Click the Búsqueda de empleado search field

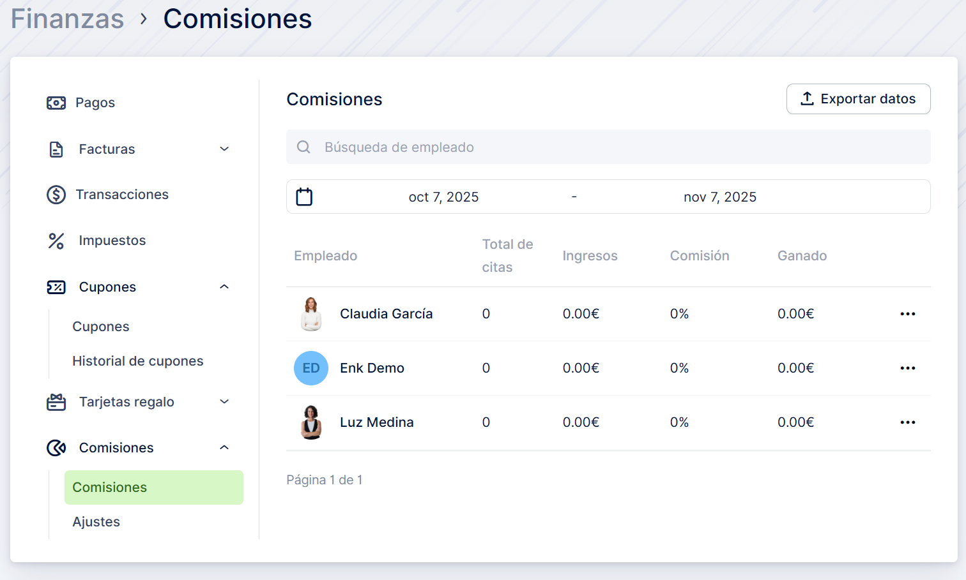coord(608,147)
